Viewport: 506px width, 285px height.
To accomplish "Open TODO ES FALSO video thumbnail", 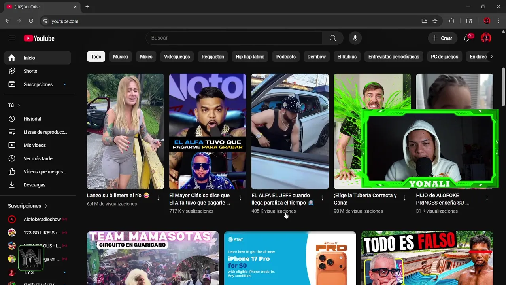I will [427, 258].
